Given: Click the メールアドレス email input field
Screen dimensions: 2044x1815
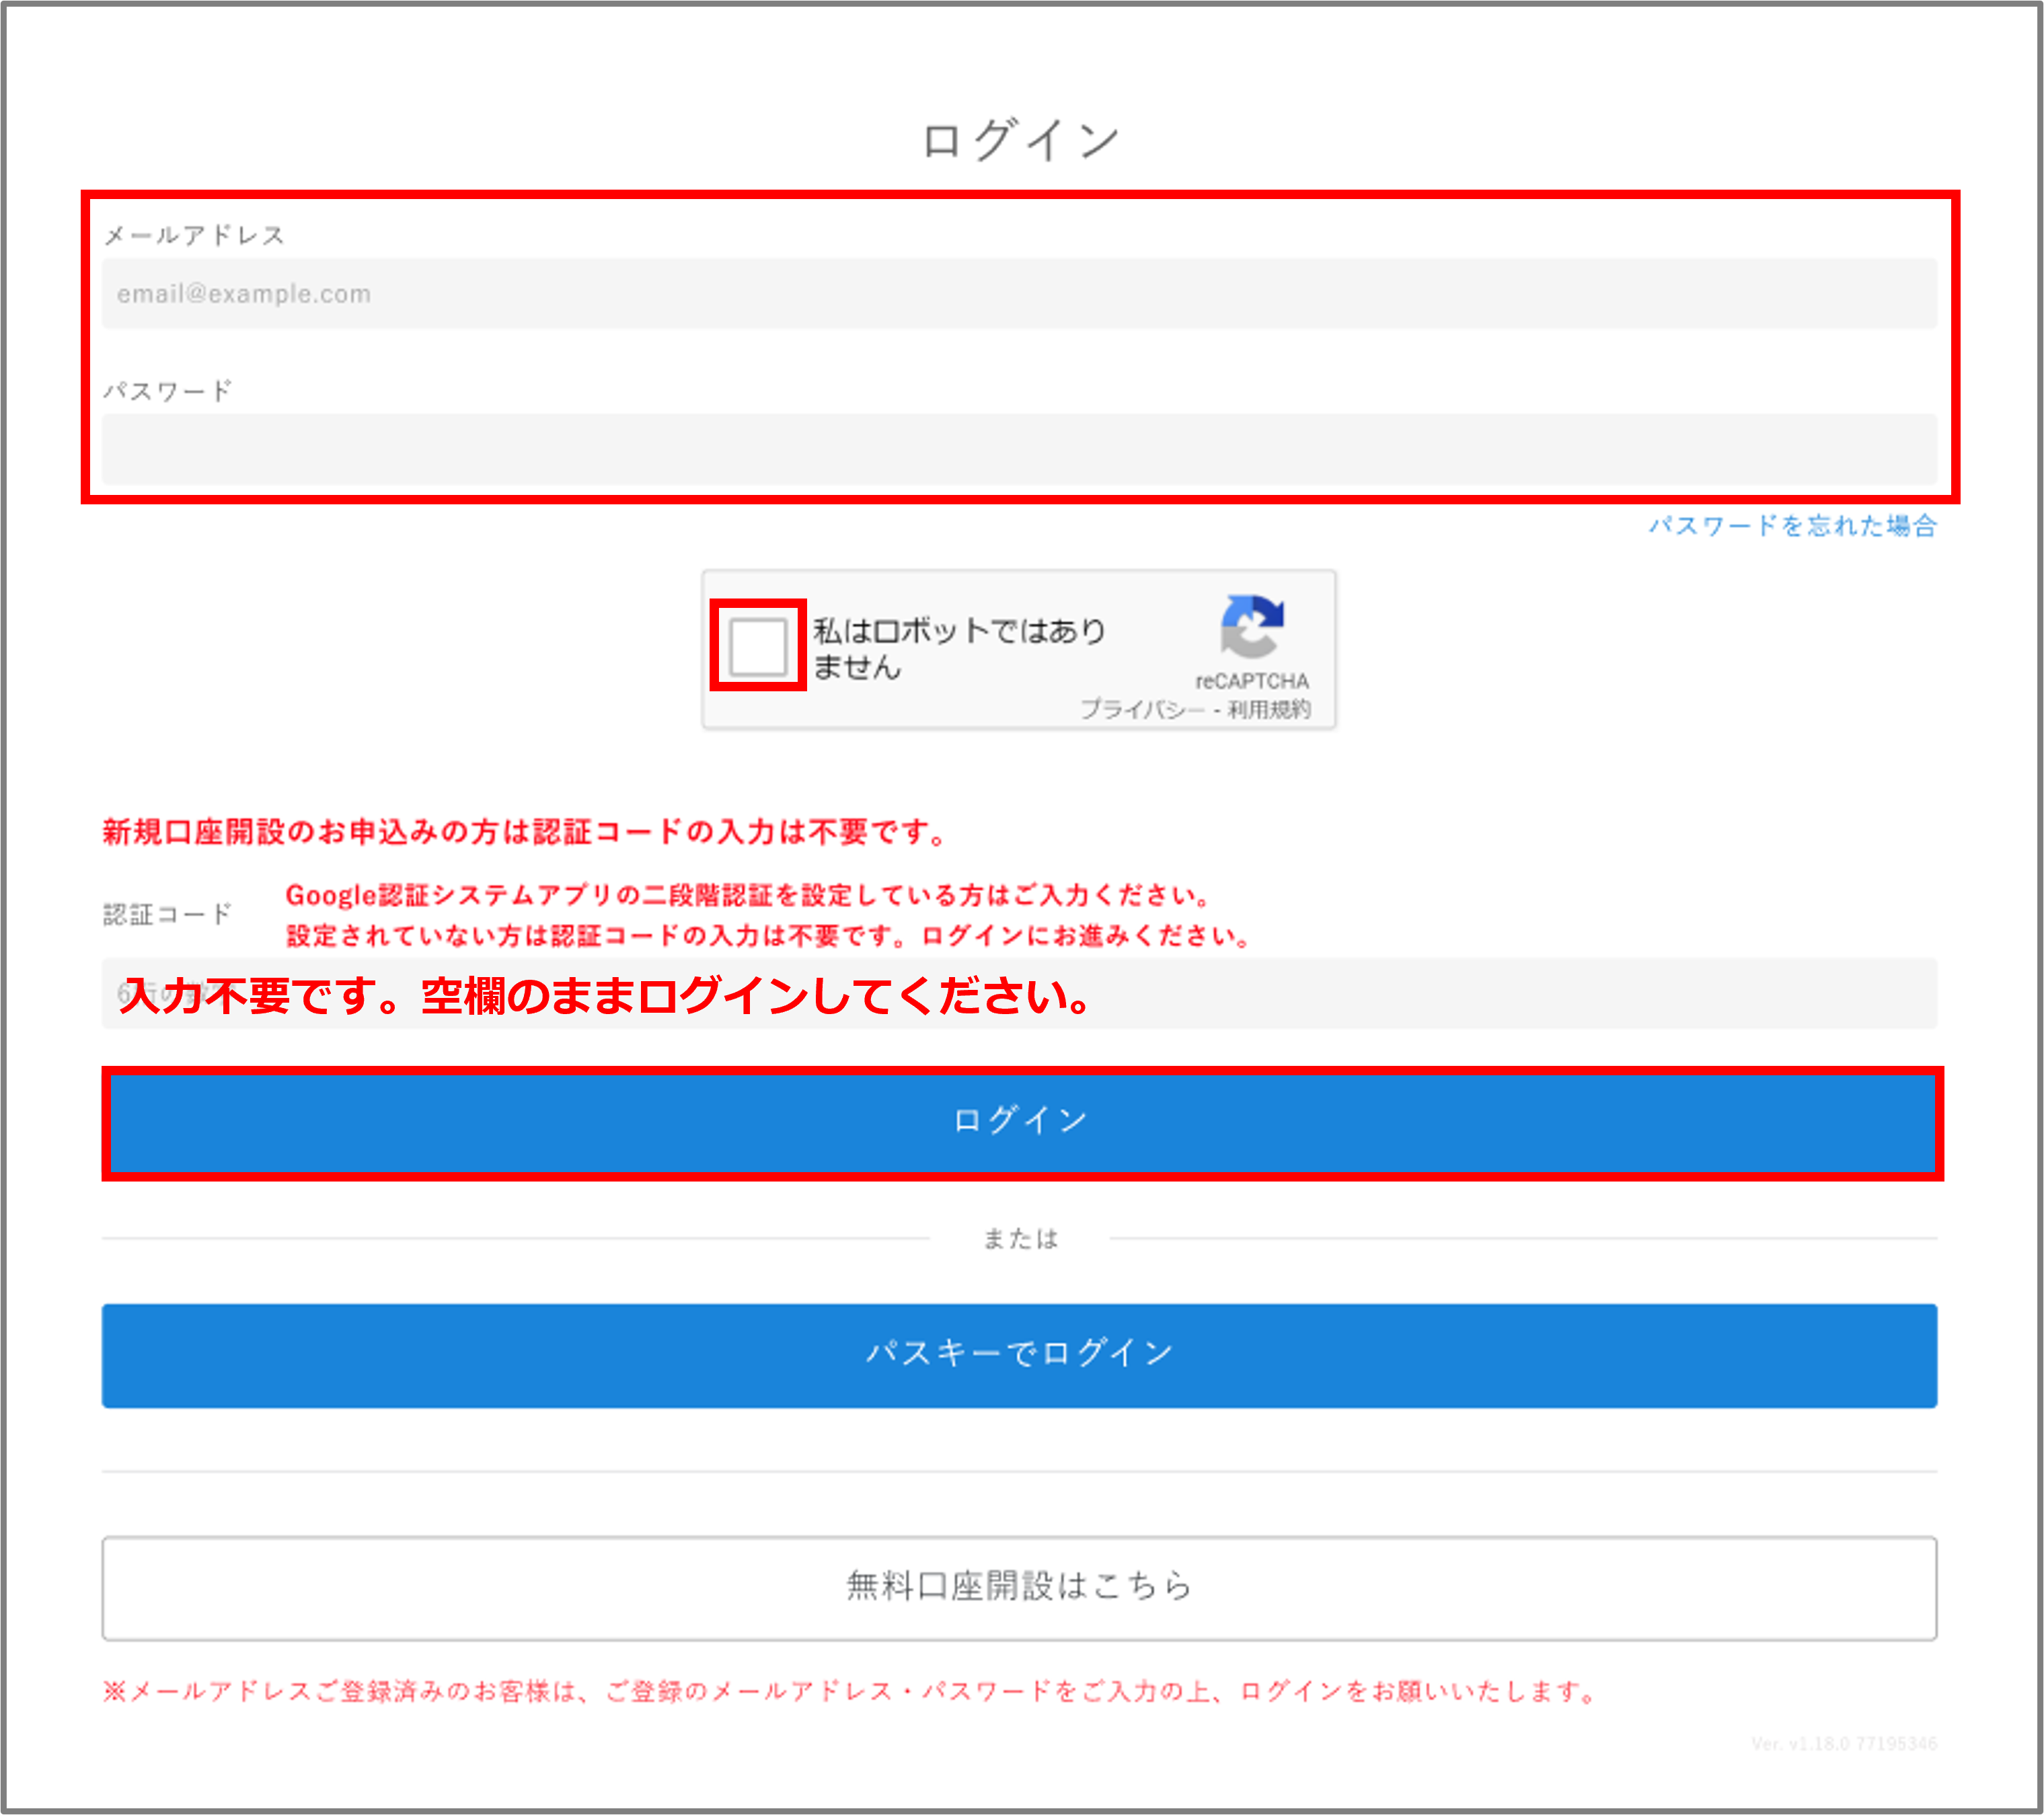Looking at the screenshot, I should [1019, 293].
